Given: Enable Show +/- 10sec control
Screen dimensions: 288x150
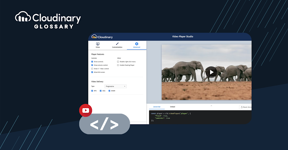Looking at the screenshot, I should pos(92,69).
